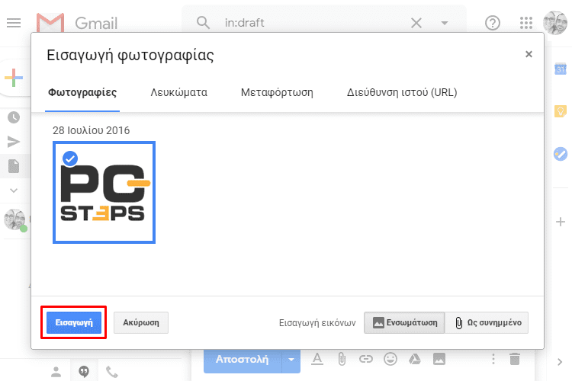Click the Gmail logo
Screen dimensions: 572x381
(x=77, y=23)
